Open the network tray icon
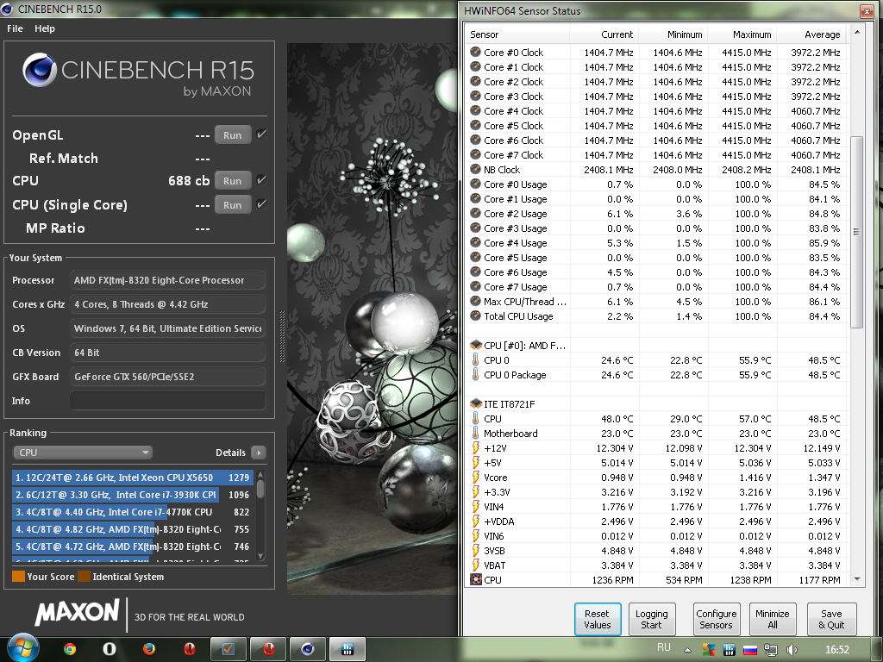 point(770,650)
